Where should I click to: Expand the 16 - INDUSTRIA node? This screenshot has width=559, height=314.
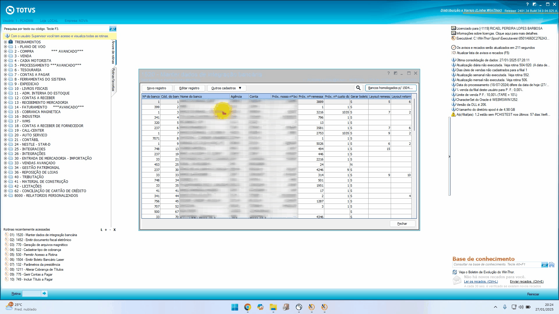click(5, 117)
